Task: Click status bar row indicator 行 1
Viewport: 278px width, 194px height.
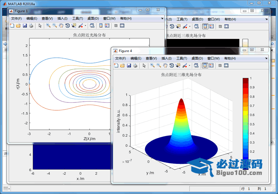Action: [x=246, y=189]
